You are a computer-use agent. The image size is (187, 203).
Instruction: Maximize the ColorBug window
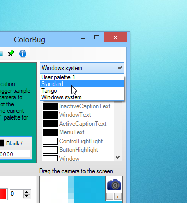pos(97,37)
